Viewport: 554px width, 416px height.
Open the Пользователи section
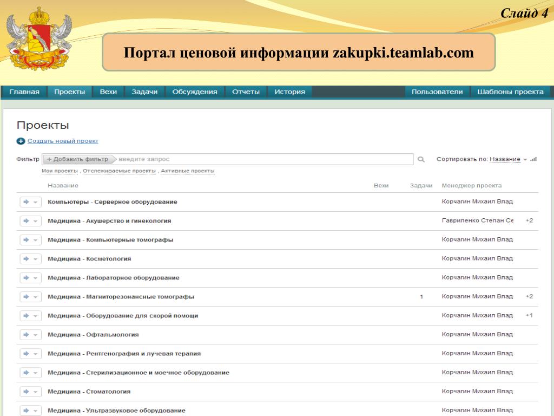tap(437, 92)
